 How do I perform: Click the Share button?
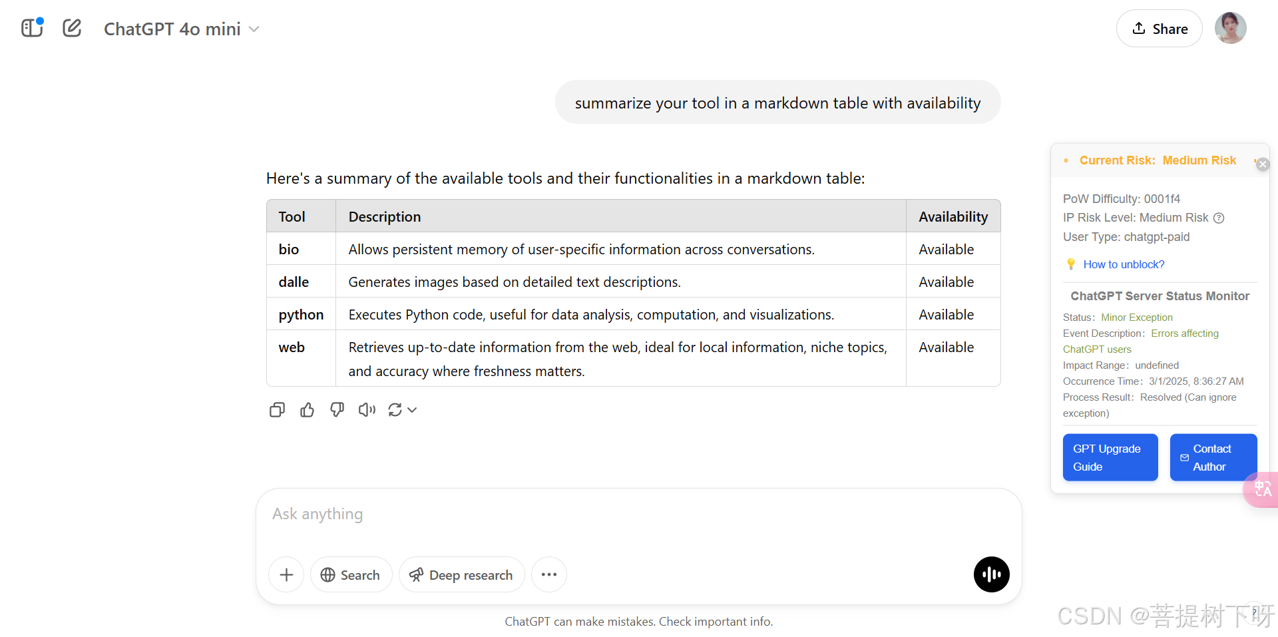point(1159,29)
